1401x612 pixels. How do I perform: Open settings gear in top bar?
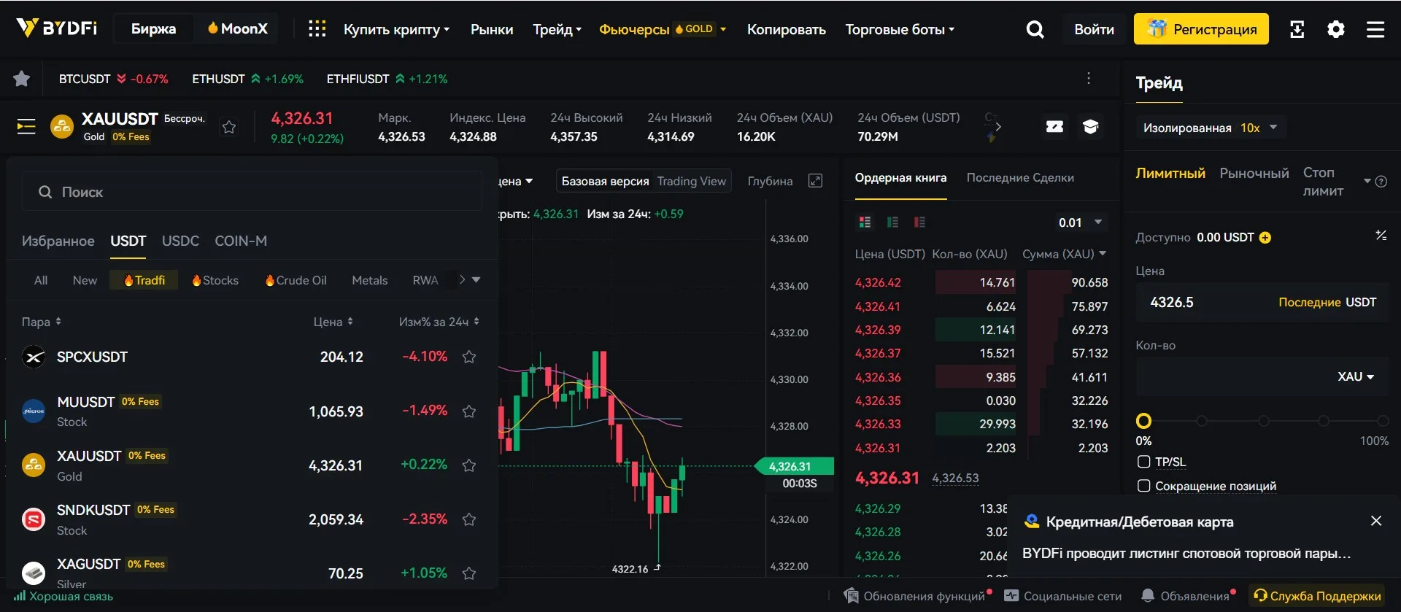tap(1336, 29)
